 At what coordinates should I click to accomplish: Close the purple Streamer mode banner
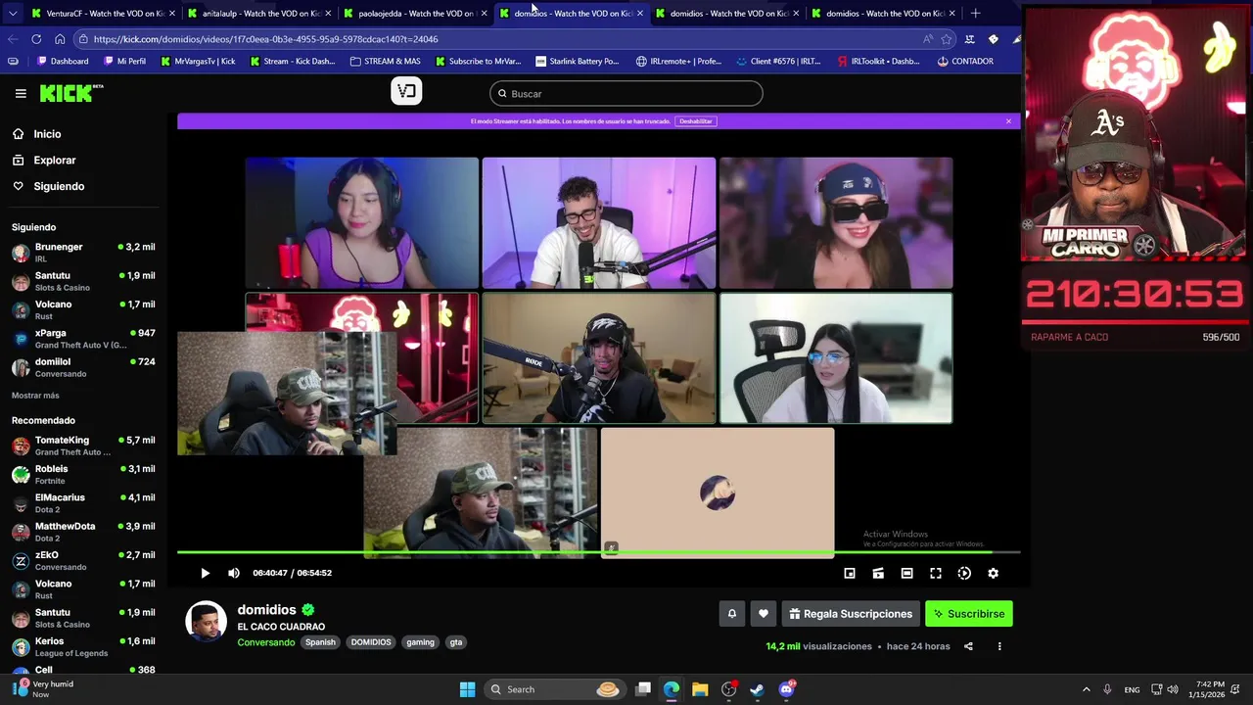point(1008,121)
